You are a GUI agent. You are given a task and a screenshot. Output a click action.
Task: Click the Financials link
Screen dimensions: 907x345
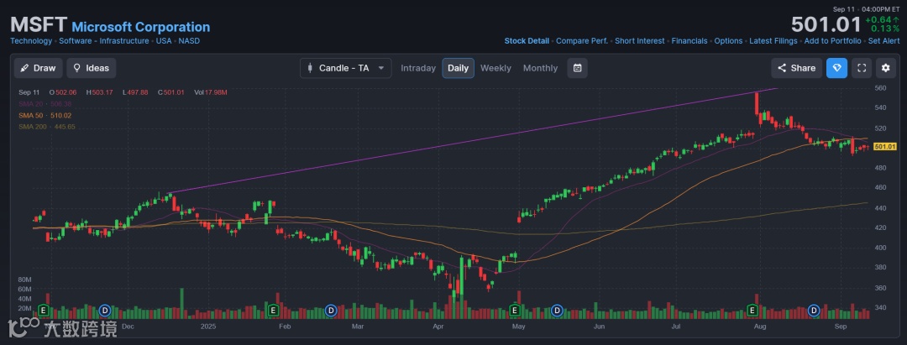tap(689, 40)
